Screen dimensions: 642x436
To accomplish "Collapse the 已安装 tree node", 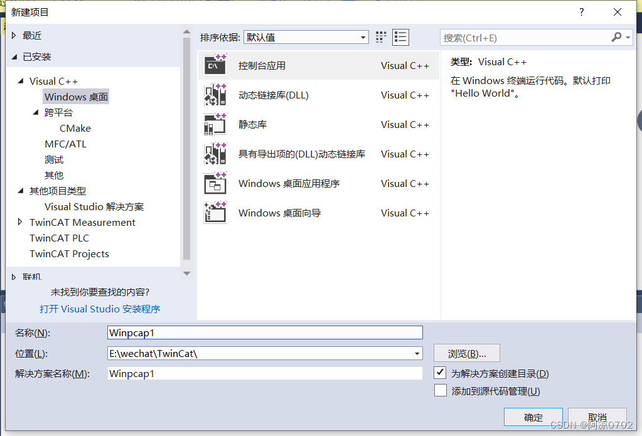I will tap(14, 57).
